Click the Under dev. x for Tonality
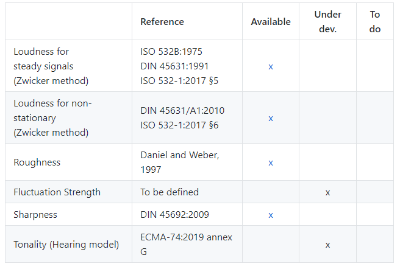 (x=327, y=245)
